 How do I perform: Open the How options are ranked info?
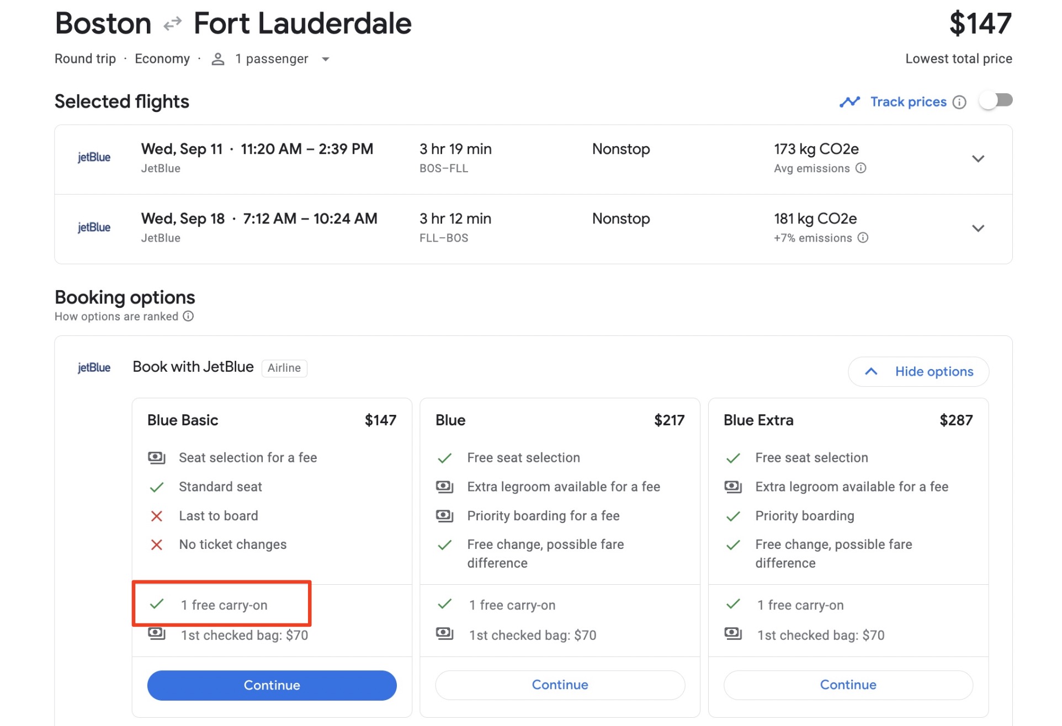[188, 316]
